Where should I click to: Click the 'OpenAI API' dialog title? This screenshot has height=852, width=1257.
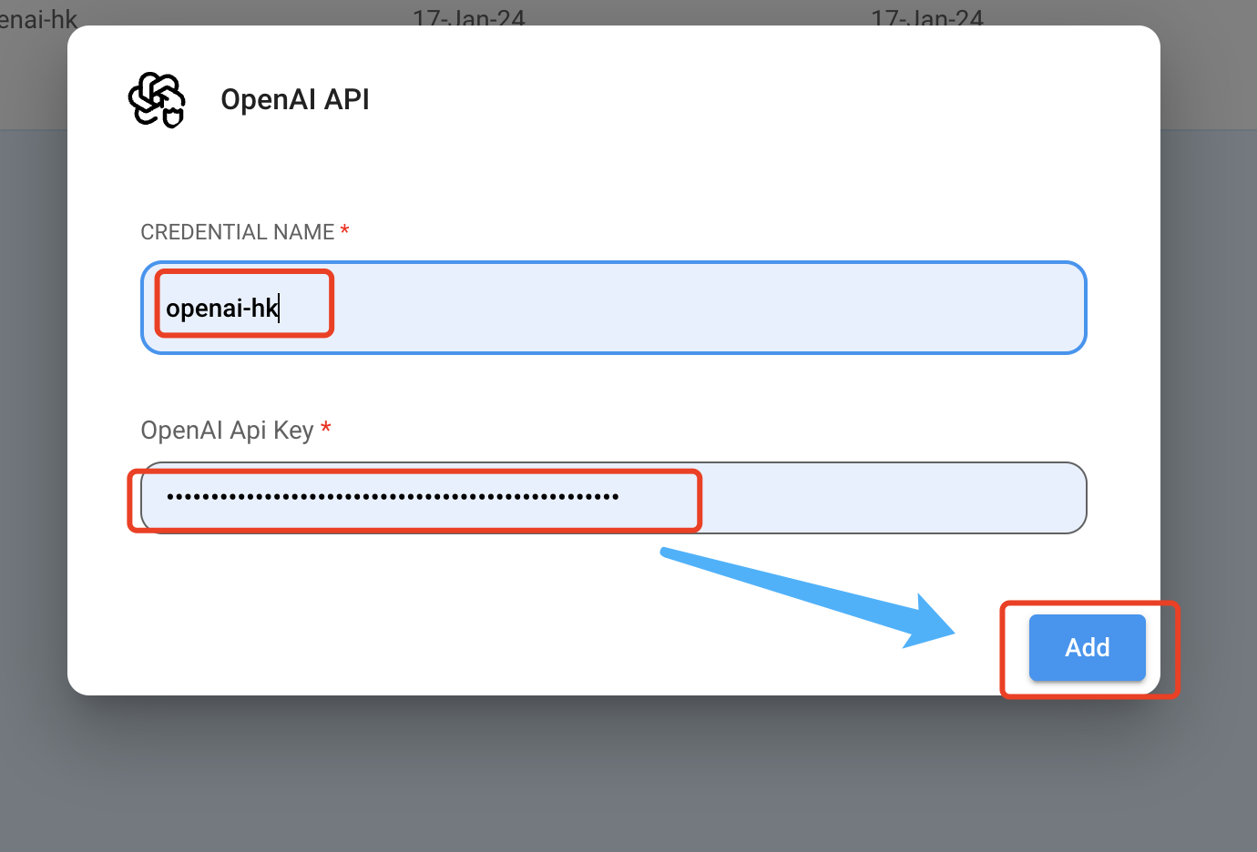[295, 99]
